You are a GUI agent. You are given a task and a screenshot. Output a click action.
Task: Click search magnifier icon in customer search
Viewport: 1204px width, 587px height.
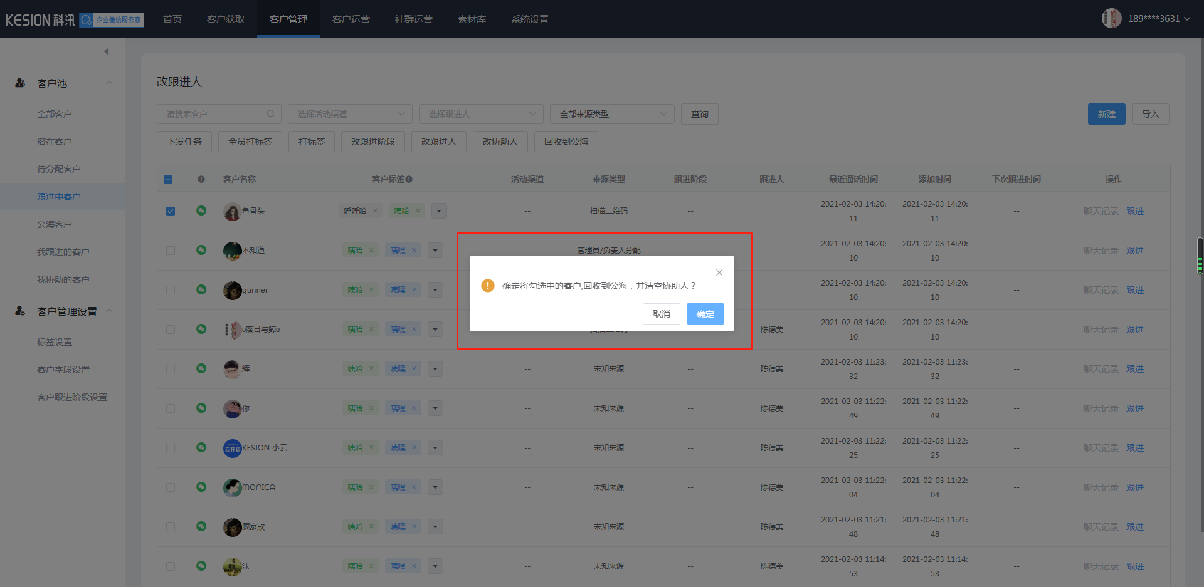pyautogui.click(x=270, y=114)
